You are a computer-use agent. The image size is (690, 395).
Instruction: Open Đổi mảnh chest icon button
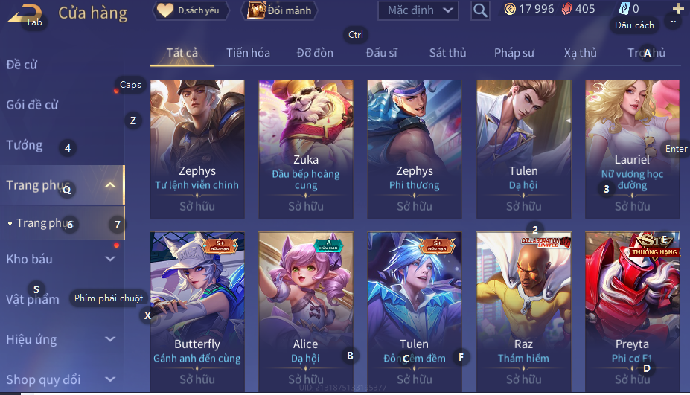click(279, 10)
